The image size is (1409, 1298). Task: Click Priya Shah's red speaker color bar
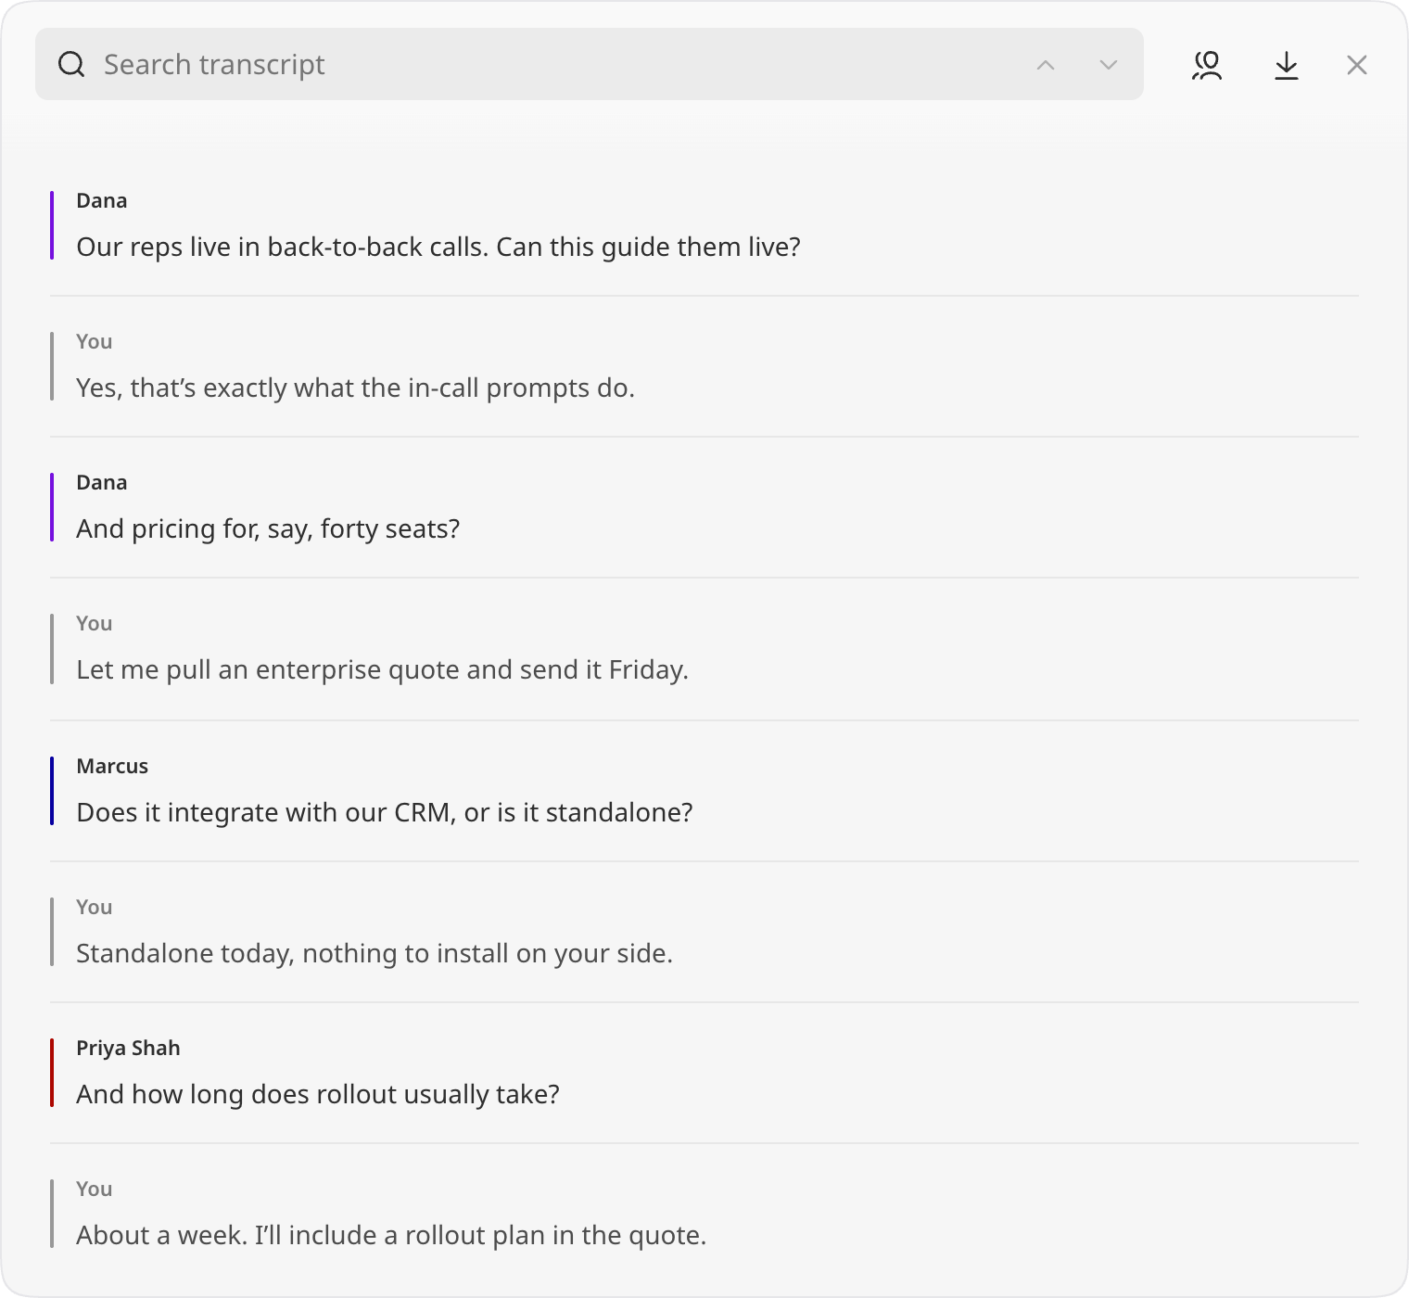pos(52,1073)
